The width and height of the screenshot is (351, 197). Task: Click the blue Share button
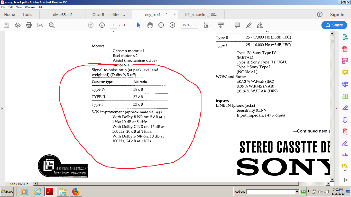[x=334, y=25]
